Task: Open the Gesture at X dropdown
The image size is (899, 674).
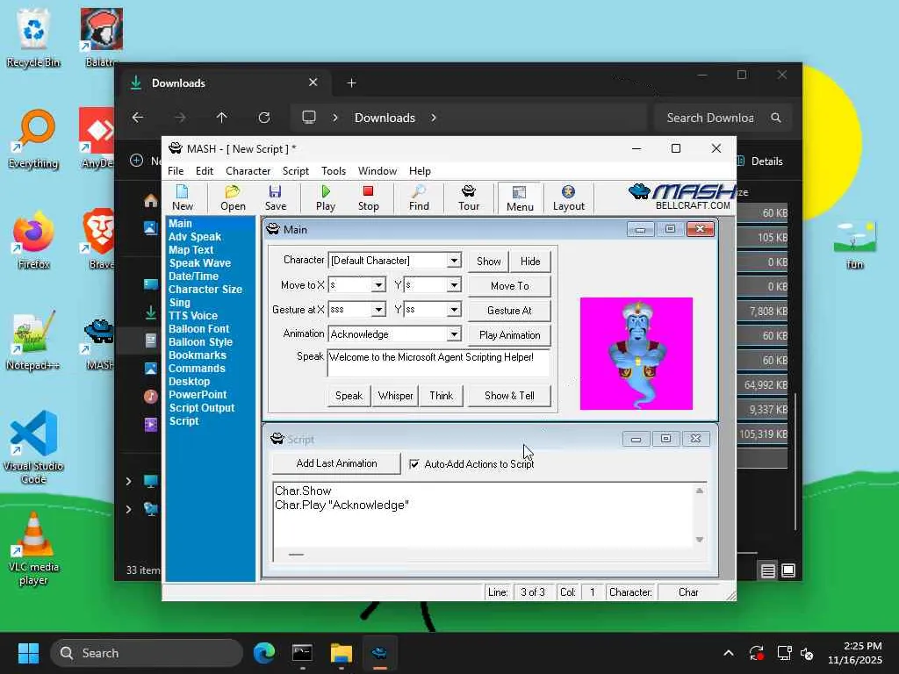Action: 378,310
